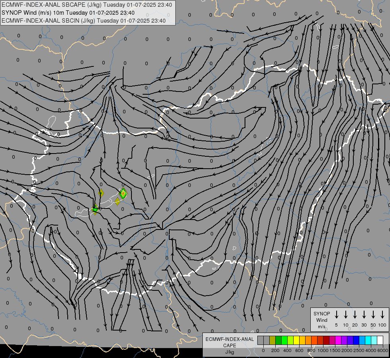
Task: Click the '200' CAPE scale label
Action: pyautogui.click(x=275, y=350)
